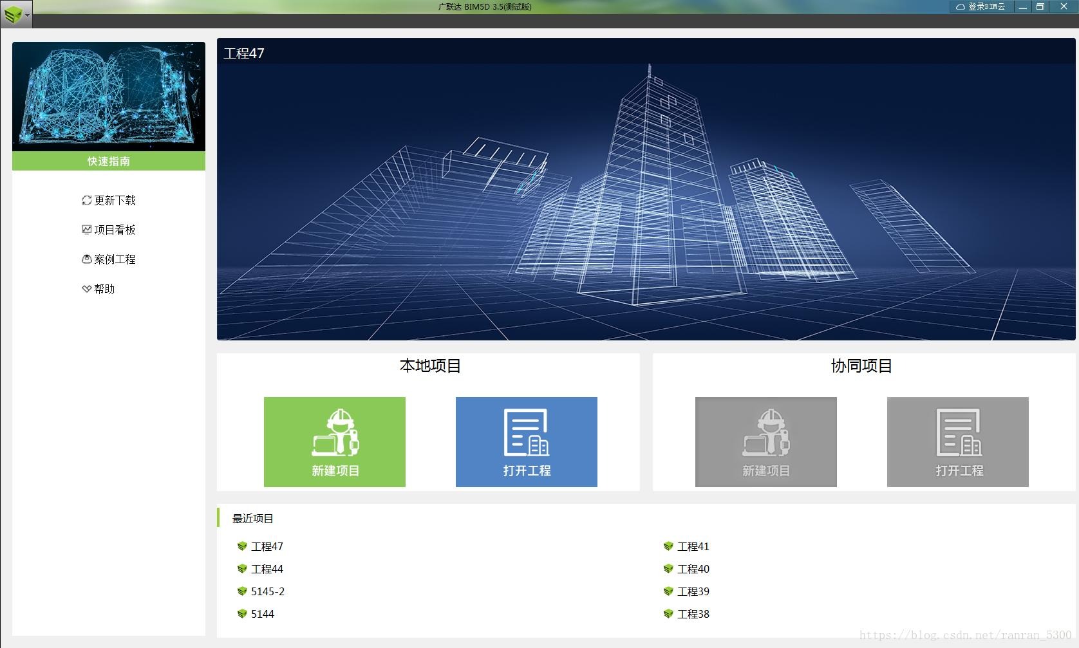1079x648 pixels.
Task: Click the 登录BIM云 cloud login button
Action: coord(980,6)
